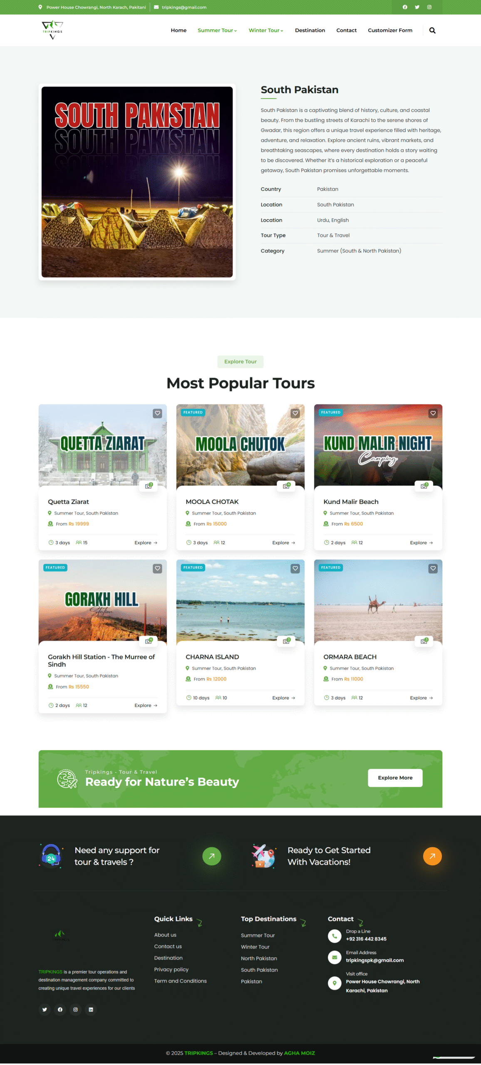Viewport: 481px width, 1065px height.
Task: Open Twitter icon in the top green bar
Action: coord(417,7)
